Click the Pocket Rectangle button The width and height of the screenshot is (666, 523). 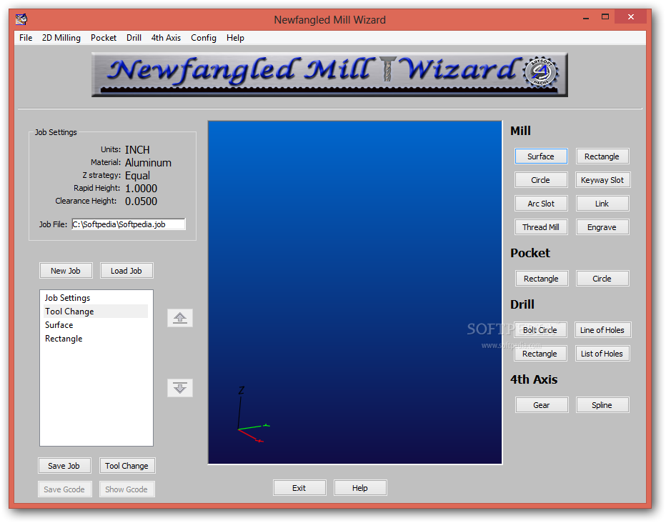(x=541, y=279)
